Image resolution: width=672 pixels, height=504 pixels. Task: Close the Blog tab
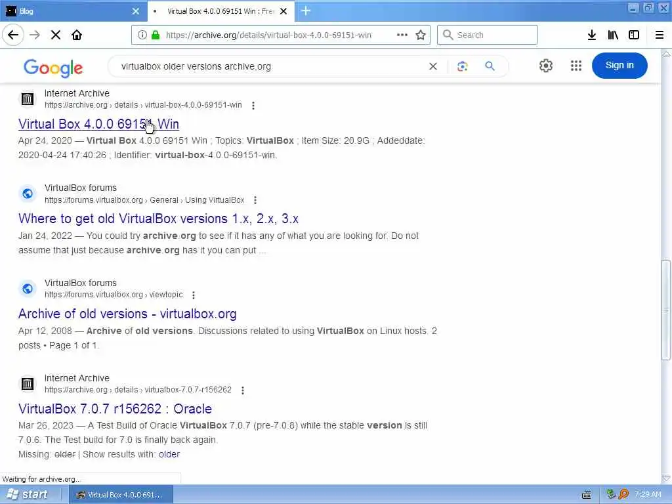(135, 11)
